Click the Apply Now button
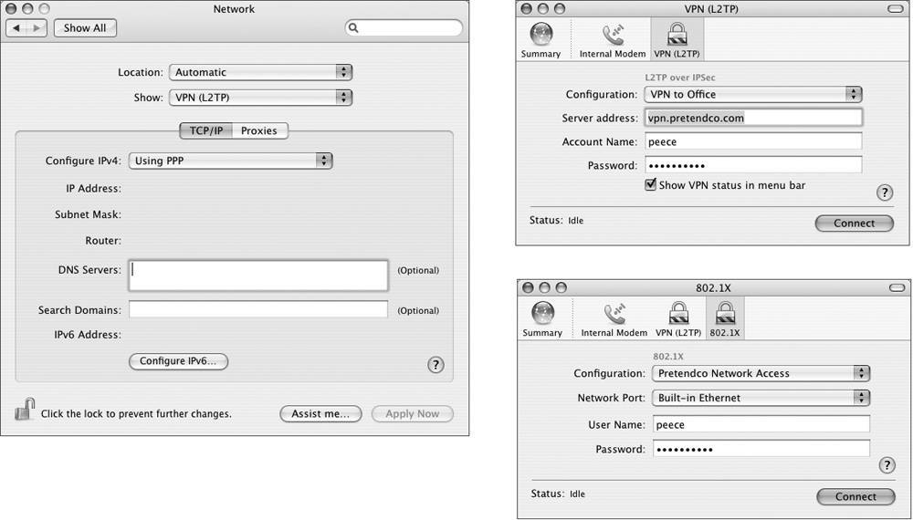This screenshot has width=913, height=520. point(413,413)
